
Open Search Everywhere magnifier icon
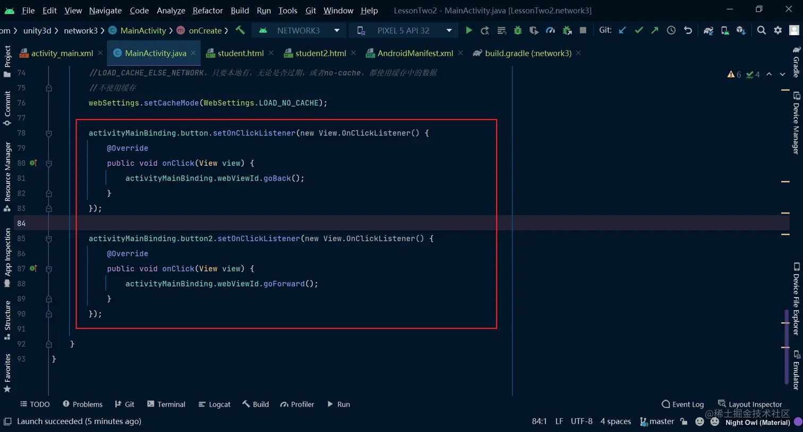pos(762,30)
